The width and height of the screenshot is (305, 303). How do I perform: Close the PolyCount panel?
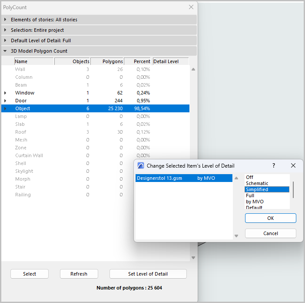pos(191,7)
